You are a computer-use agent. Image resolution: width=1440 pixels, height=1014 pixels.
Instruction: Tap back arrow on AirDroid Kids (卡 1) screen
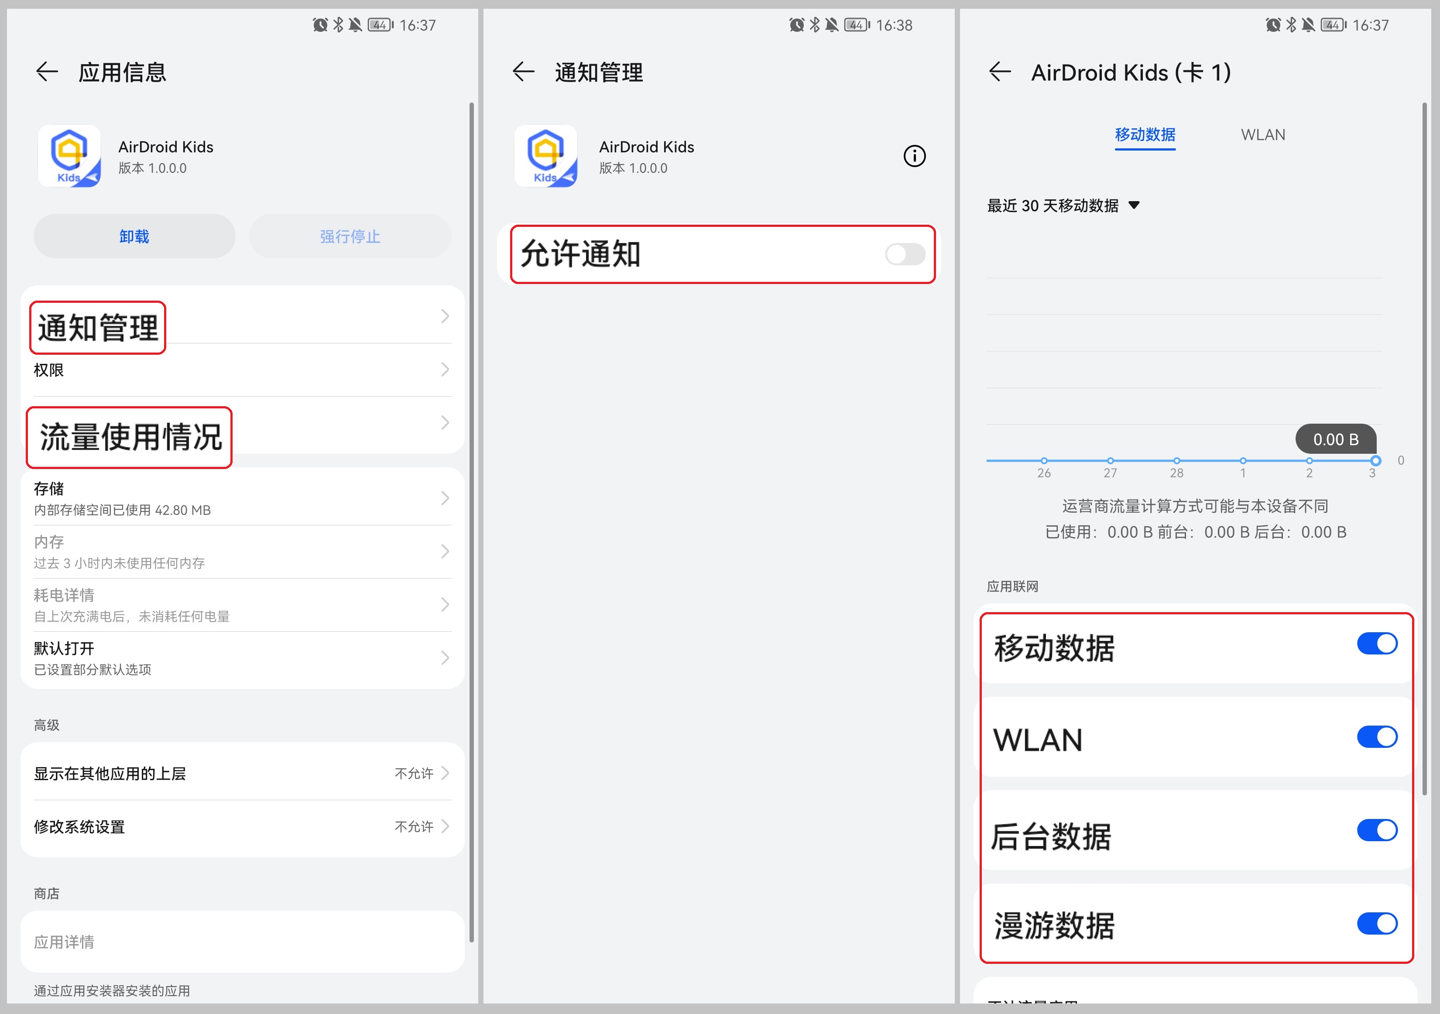(1000, 72)
